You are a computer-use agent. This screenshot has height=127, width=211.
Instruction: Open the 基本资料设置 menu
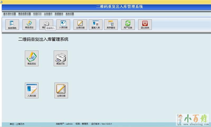(9, 13)
